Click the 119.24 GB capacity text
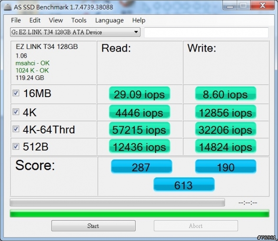 tap(30, 78)
